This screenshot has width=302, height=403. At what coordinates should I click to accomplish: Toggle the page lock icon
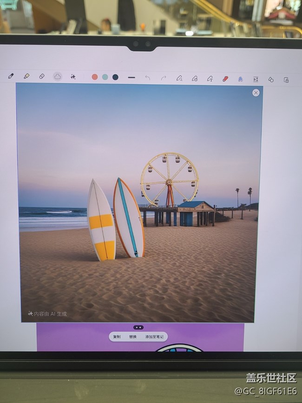[286, 80]
